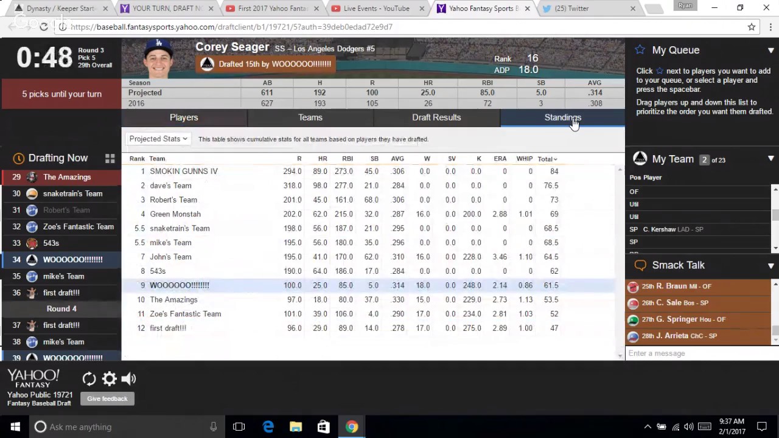Click the browser address bar URL
Viewport: 779px width, 438px height.
tap(231, 27)
